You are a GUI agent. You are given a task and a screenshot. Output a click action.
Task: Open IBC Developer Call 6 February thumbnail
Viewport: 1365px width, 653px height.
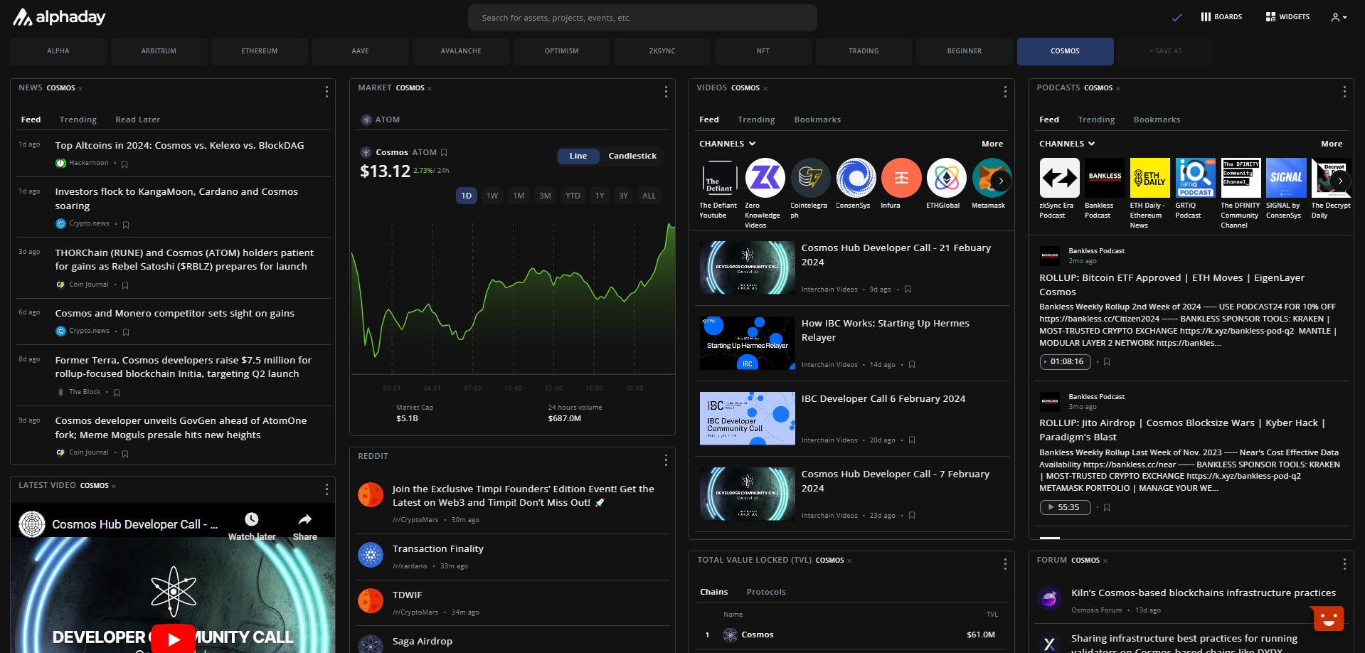(748, 418)
